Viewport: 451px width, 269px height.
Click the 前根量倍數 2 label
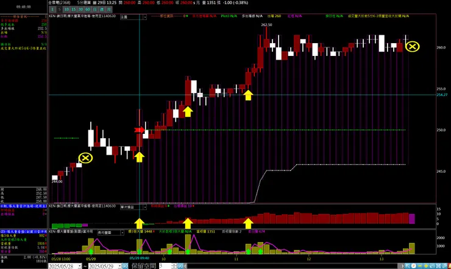point(232,231)
